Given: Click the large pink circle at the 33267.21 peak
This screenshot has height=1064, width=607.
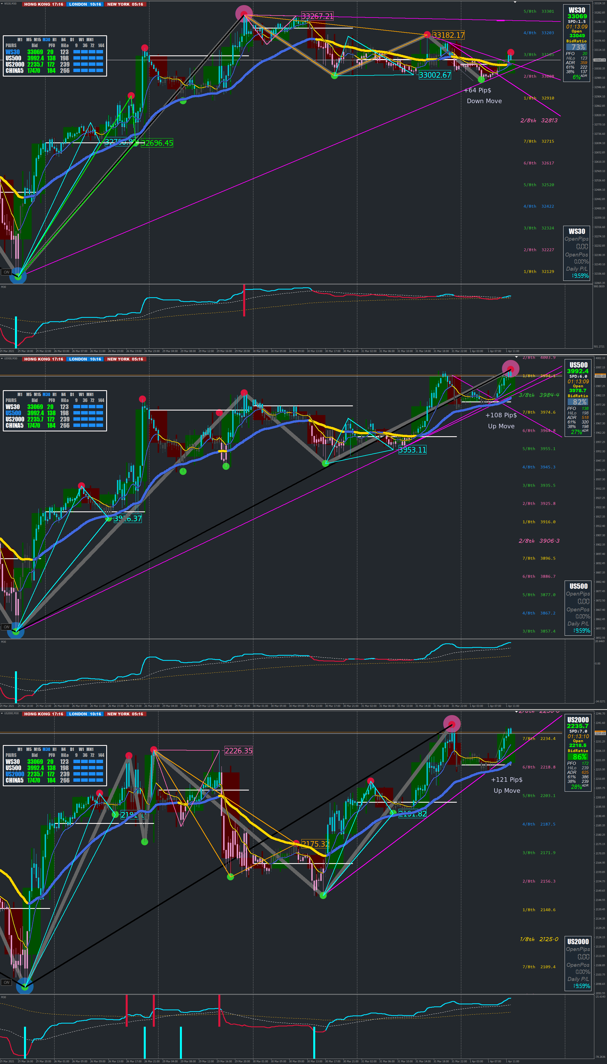Looking at the screenshot, I should tap(244, 14).
